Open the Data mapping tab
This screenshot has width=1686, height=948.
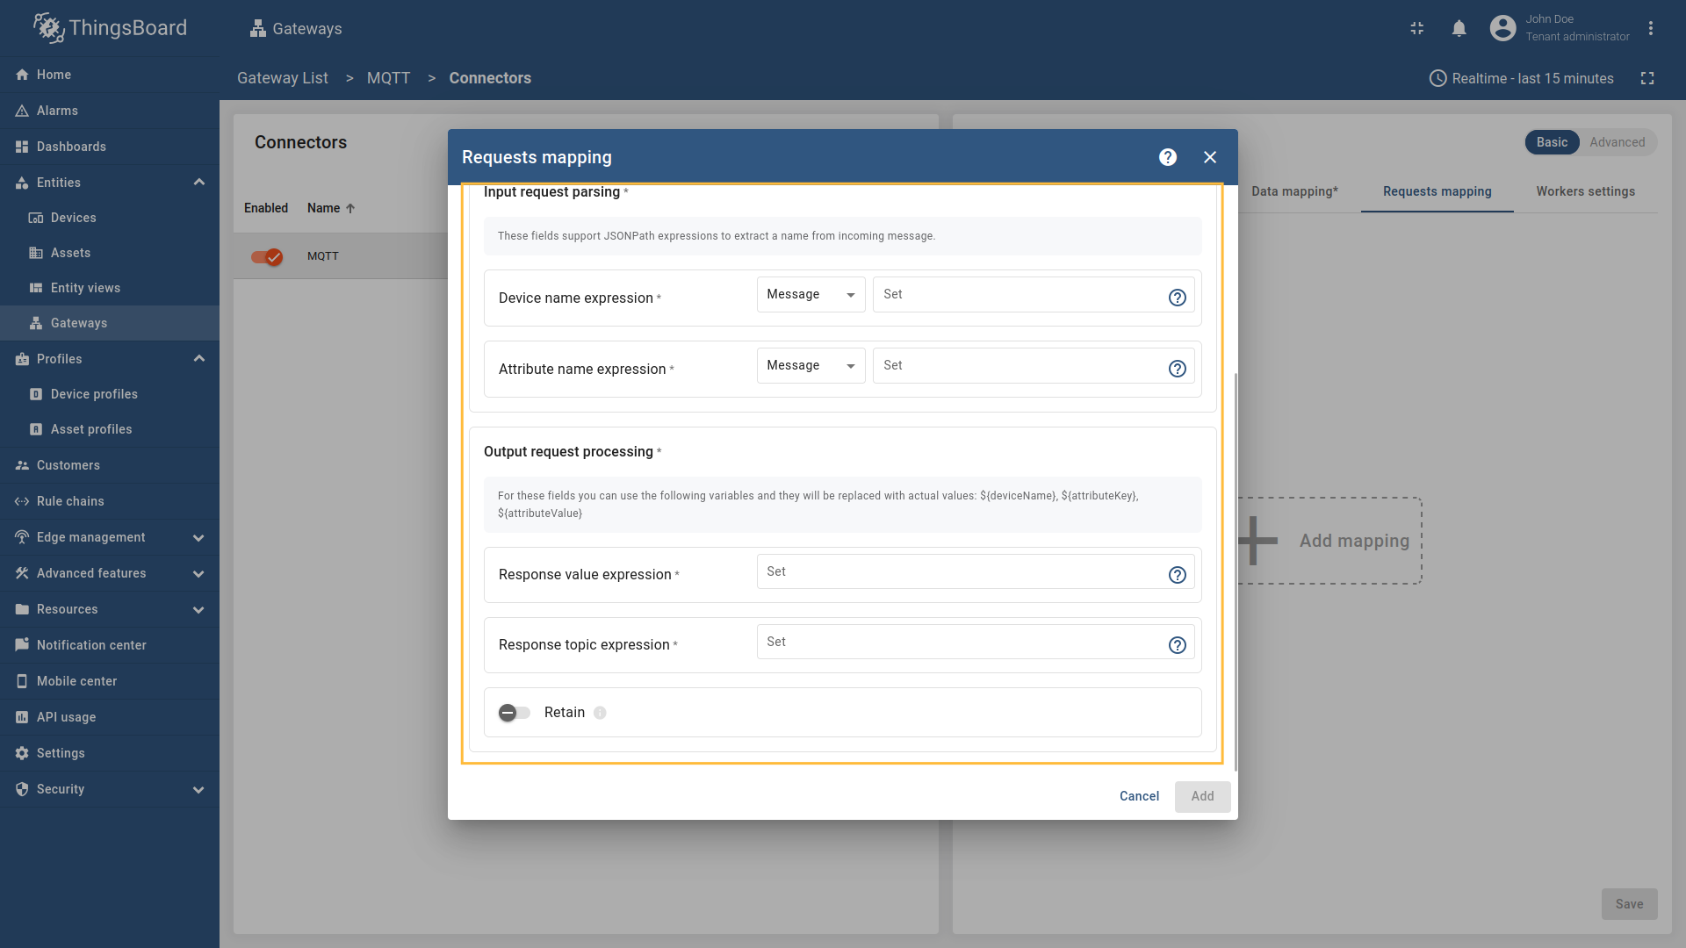1294,191
